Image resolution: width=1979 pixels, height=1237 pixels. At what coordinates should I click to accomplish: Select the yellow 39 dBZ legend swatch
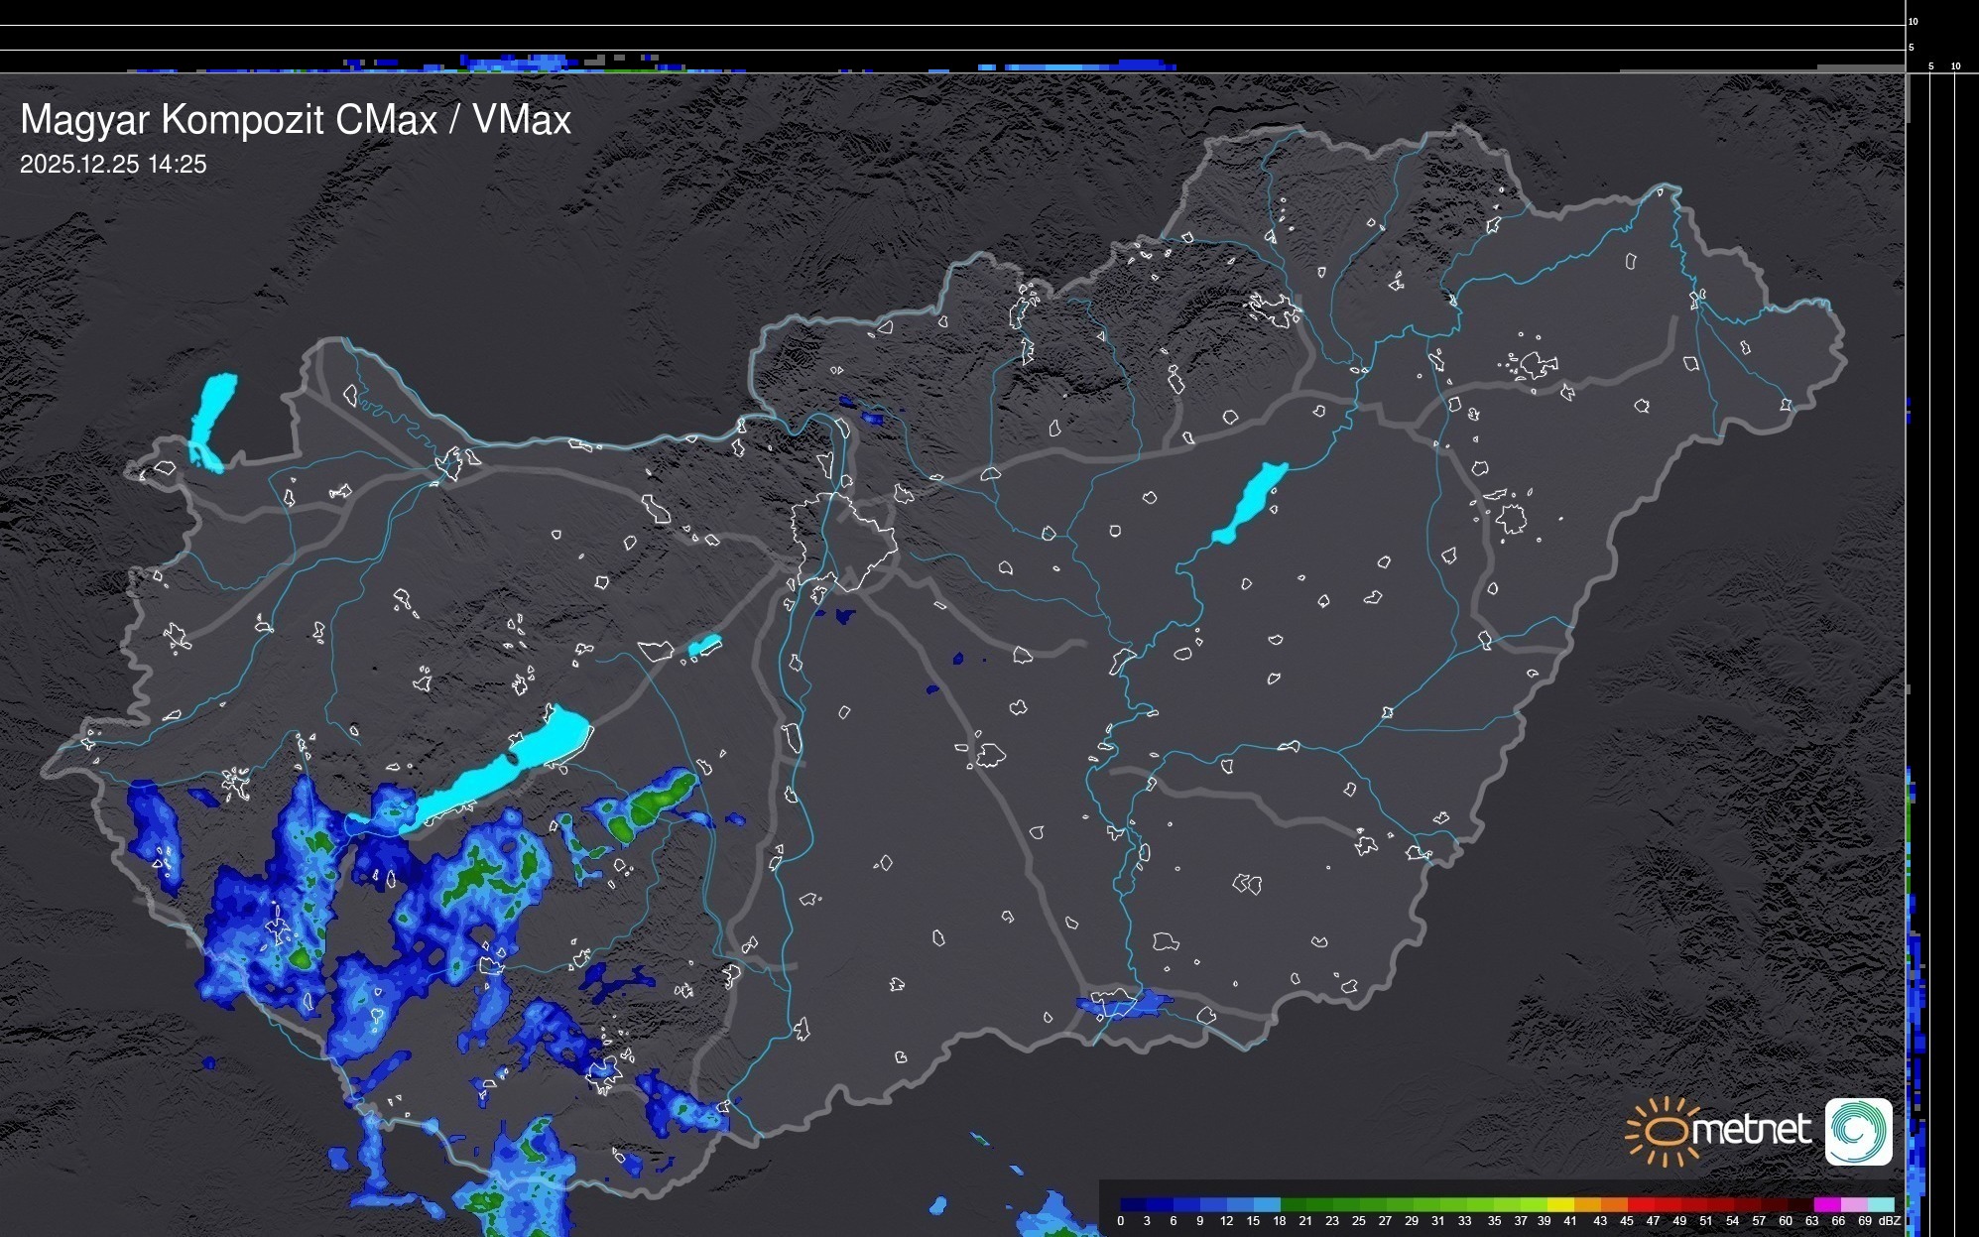(x=1561, y=1204)
